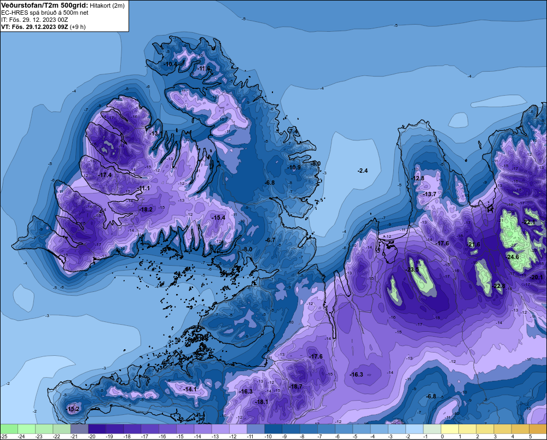Click the '-15.2' temperature value on map
547x440 pixels.
(x=73, y=409)
